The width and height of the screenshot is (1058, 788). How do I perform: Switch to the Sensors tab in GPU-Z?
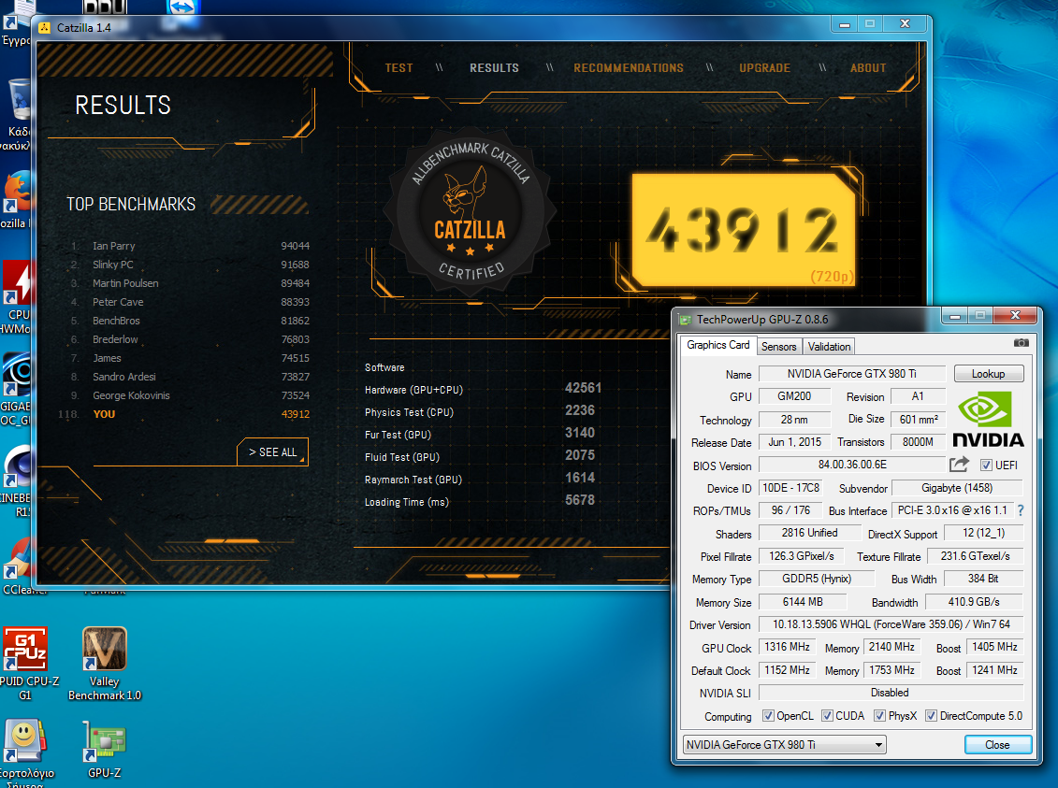[778, 347]
